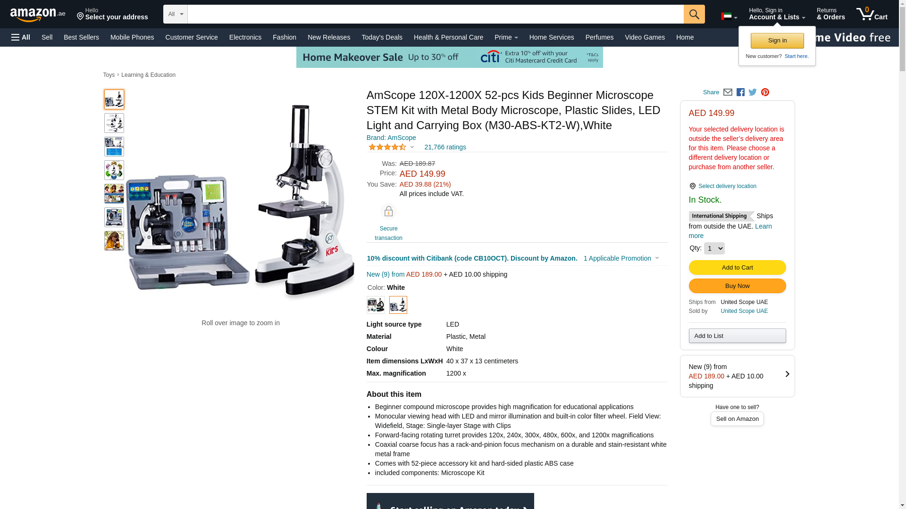Screen dimensions: 906x509
Task: Select the last product thumbnail image
Action: click(114, 241)
